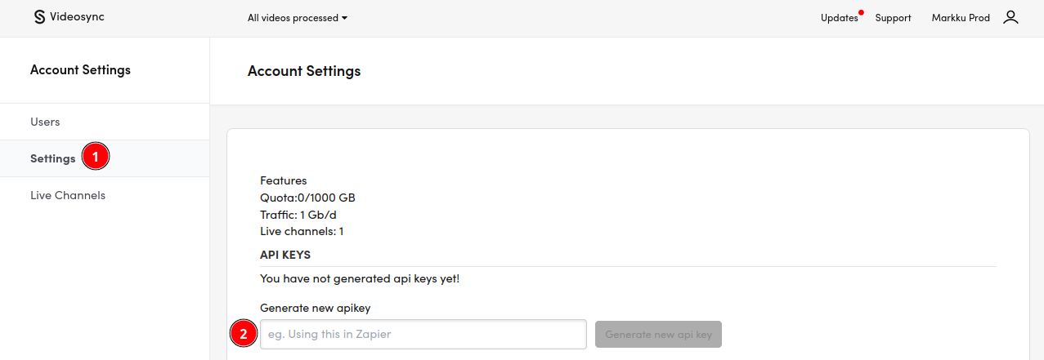Click the red step 2 badge
The width and height of the screenshot is (1044, 360).
click(x=243, y=334)
